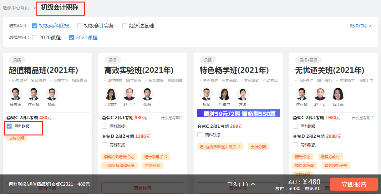The height and width of the screenshot is (196, 381).
Task: Click the 可选听超值精品班 tag
Action: (x=119, y=165)
